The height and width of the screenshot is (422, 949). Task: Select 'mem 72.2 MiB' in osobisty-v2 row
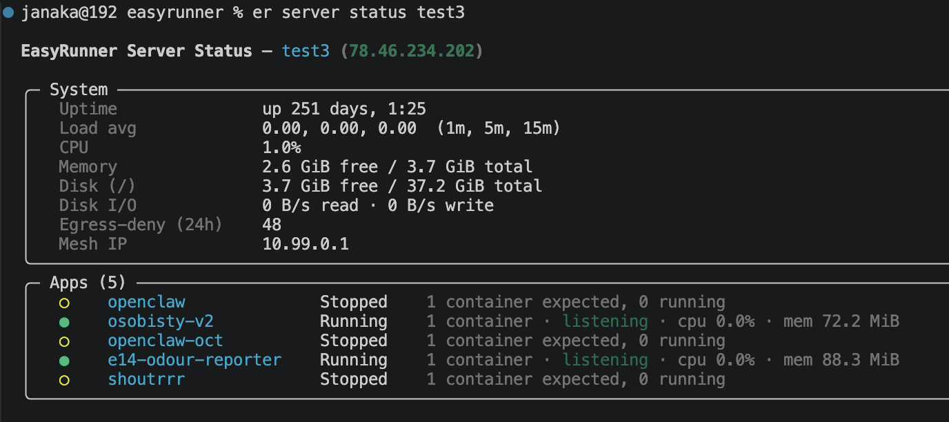[841, 321]
